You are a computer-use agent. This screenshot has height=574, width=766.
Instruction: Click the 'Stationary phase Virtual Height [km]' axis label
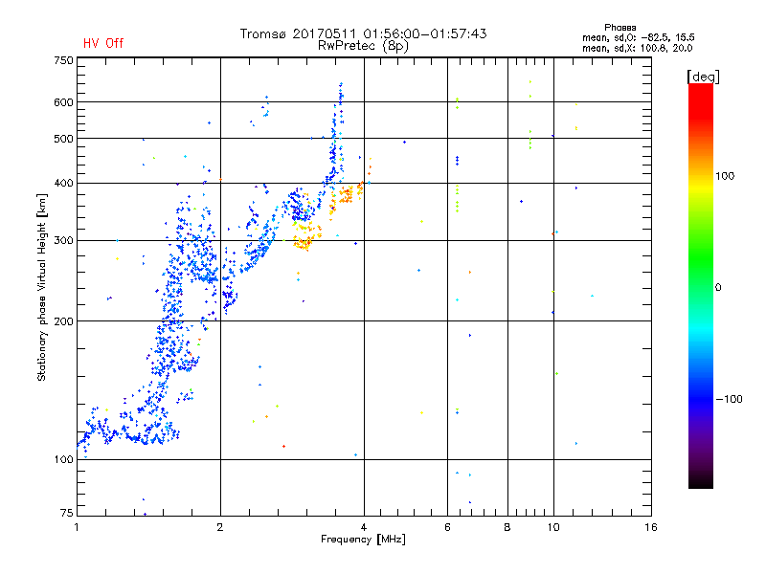pos(42,288)
